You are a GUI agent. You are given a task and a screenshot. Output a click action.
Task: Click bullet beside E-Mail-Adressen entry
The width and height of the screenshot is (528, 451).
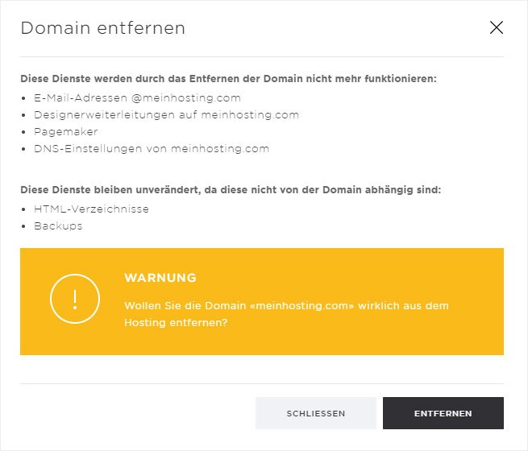click(x=23, y=98)
